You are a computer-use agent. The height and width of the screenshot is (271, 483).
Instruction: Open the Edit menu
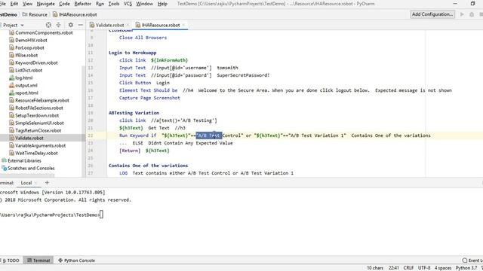(x=14, y=4)
